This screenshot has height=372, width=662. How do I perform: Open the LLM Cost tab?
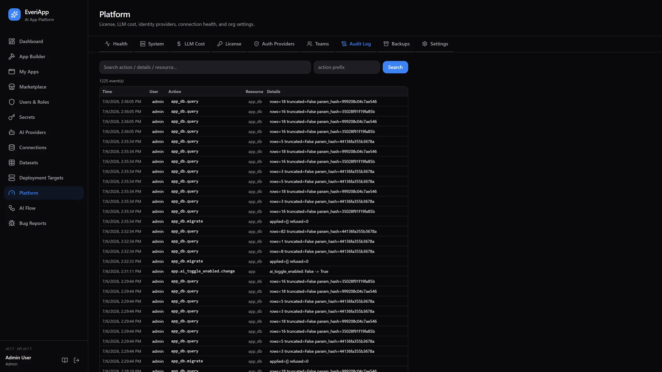pos(190,44)
